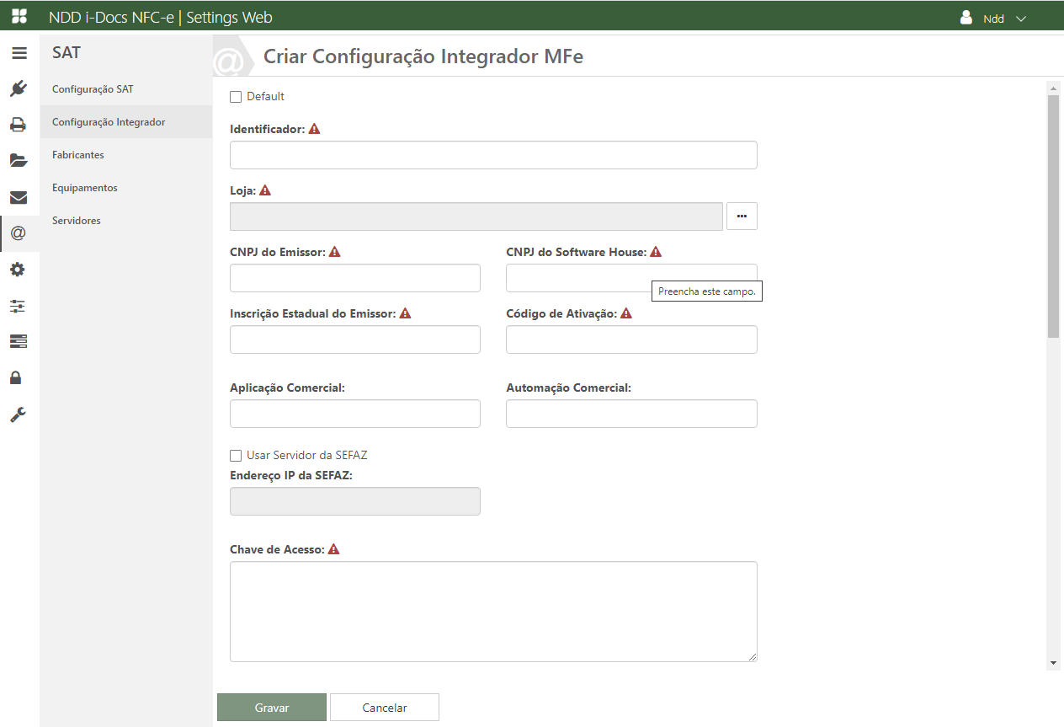
Task: Click the Gravar button
Action: [x=272, y=708]
